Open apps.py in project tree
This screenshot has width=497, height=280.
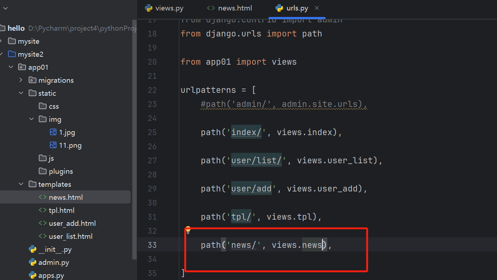[x=51, y=275]
